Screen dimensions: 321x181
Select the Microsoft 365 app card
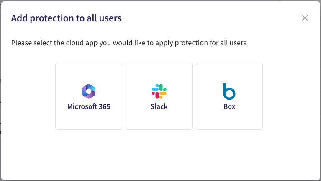point(89,96)
